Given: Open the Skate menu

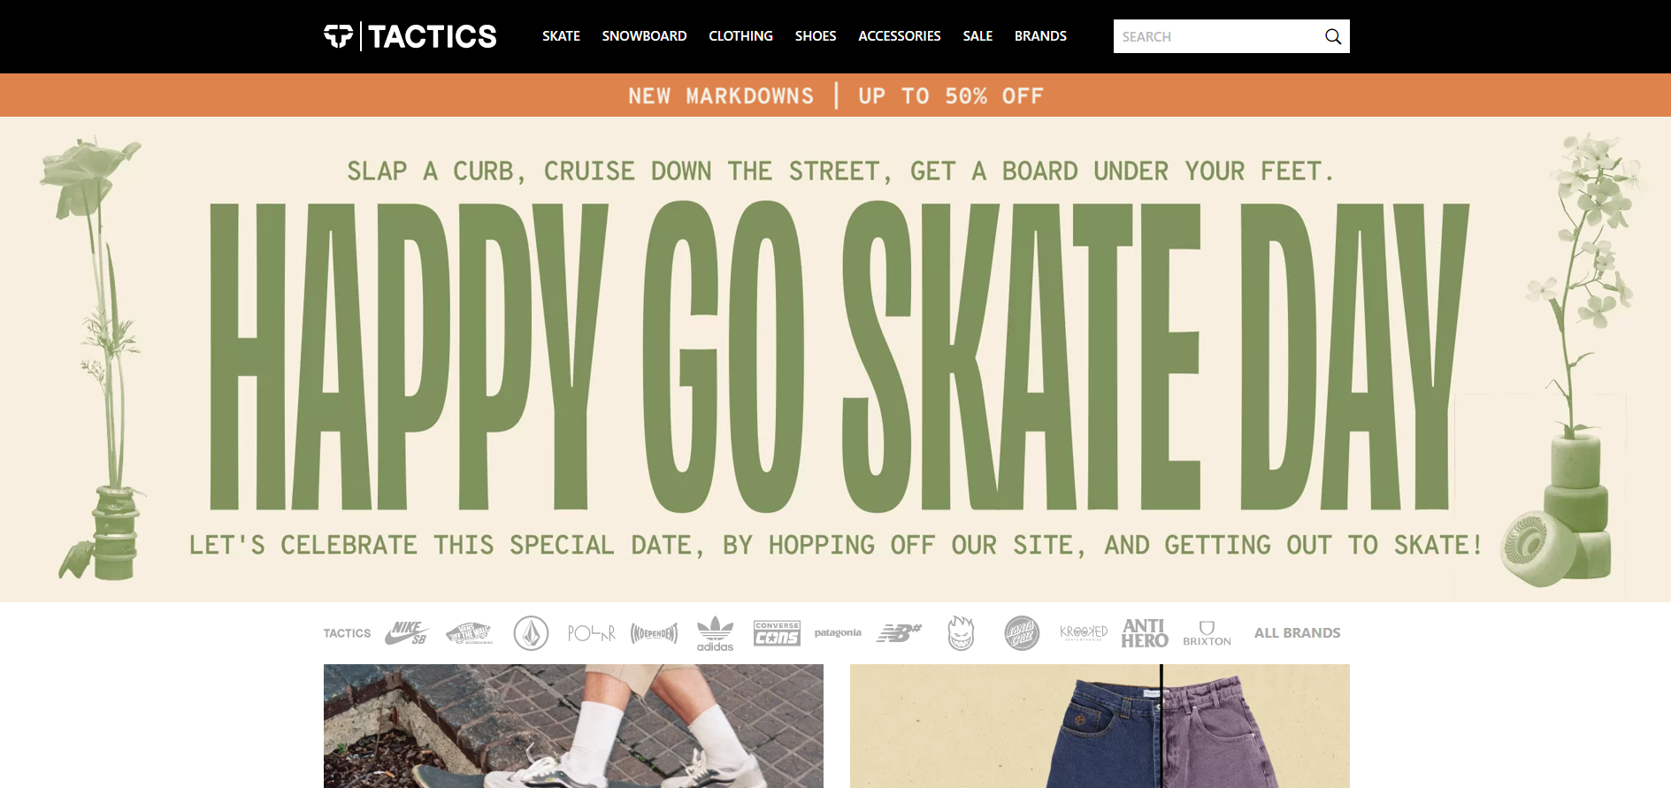Looking at the screenshot, I should point(561,36).
